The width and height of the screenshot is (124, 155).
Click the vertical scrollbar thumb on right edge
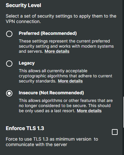123,112
